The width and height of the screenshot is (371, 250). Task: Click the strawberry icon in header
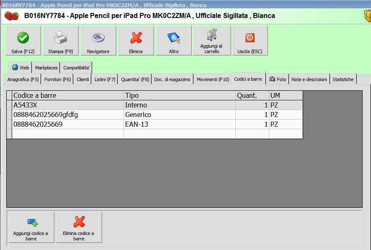click(12, 16)
